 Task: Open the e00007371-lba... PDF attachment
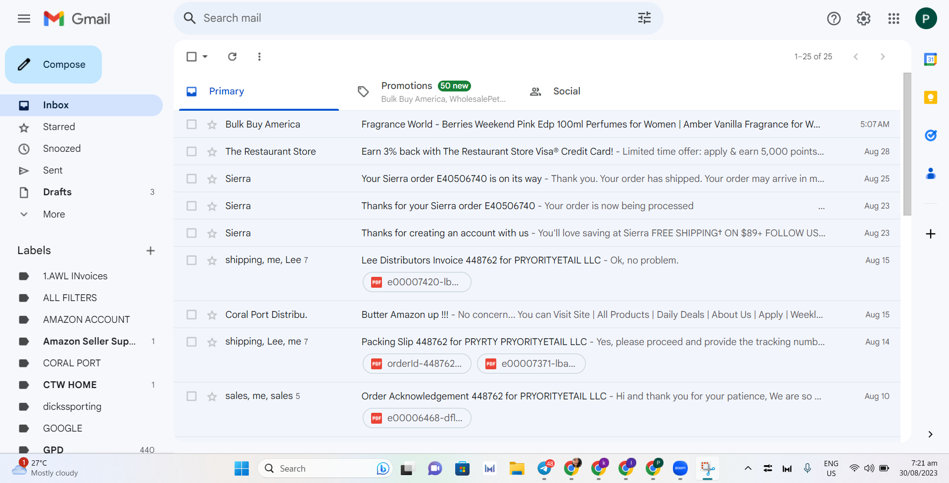point(531,364)
